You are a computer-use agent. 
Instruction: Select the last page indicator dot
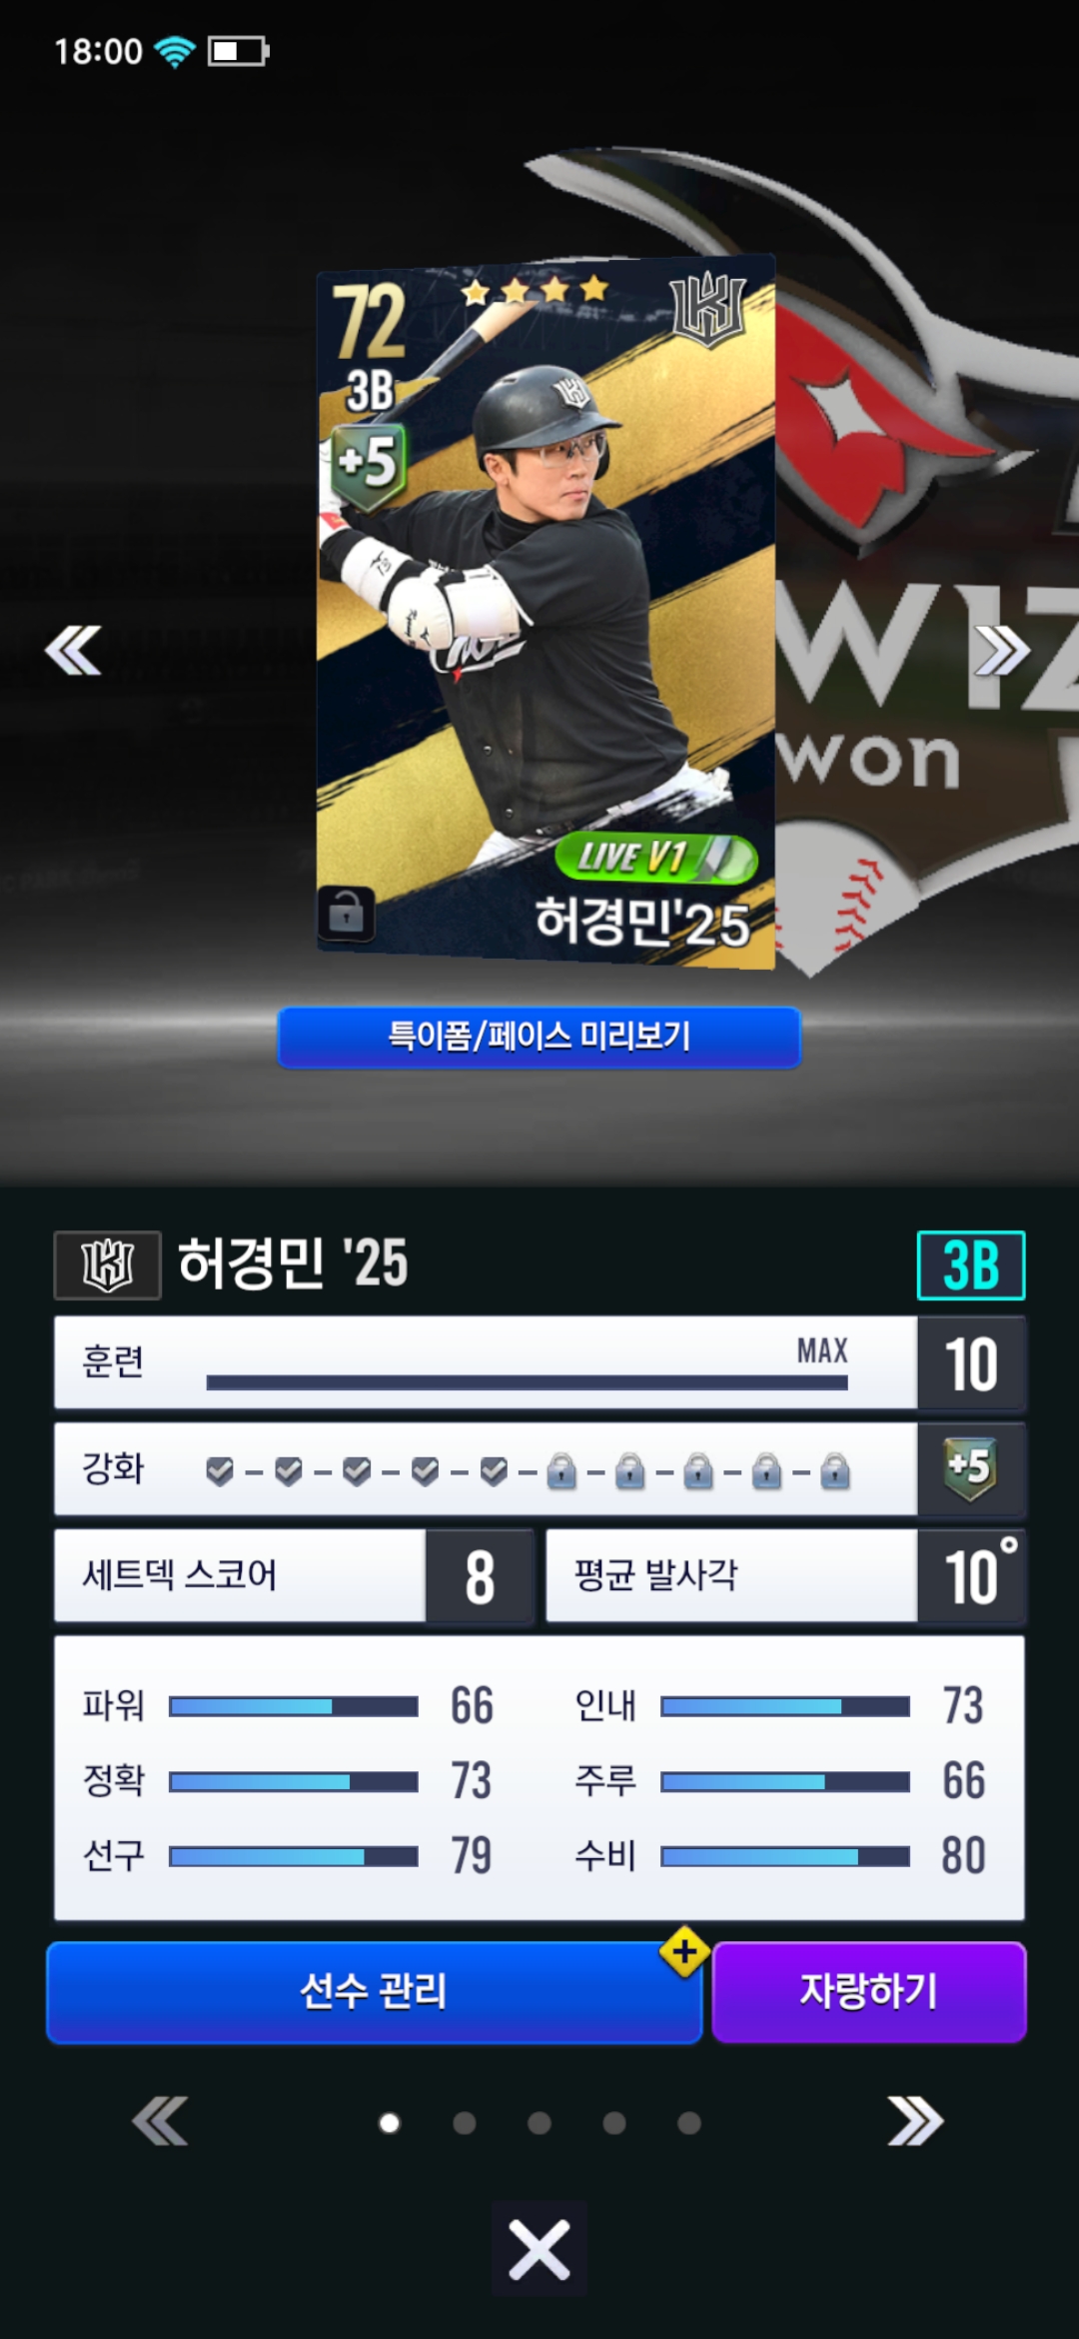[x=689, y=2122]
